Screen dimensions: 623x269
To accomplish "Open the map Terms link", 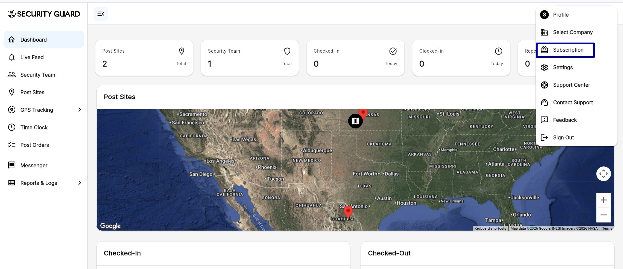I will pyautogui.click(x=607, y=228).
